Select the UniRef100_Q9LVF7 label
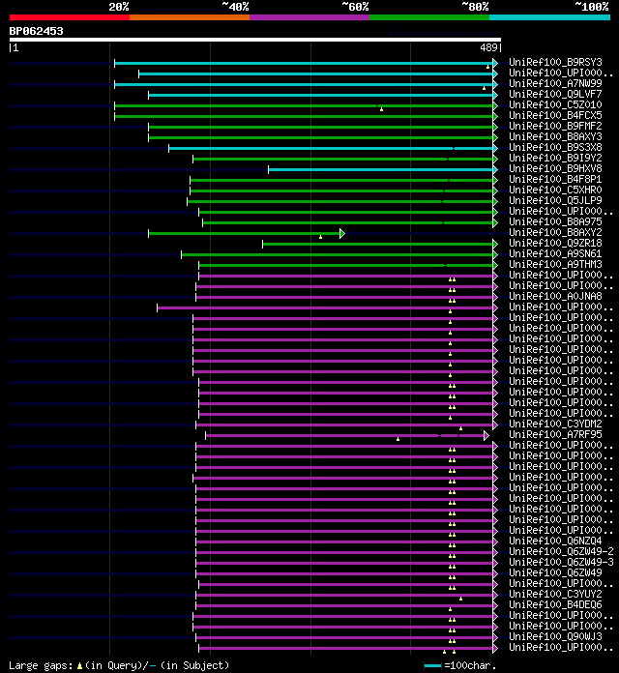Screen dimensions: 619x673 pyautogui.click(x=555, y=95)
